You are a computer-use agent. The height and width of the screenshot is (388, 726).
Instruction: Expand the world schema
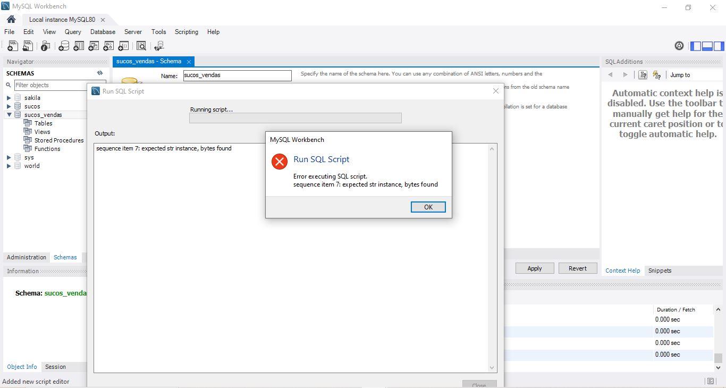coord(9,166)
